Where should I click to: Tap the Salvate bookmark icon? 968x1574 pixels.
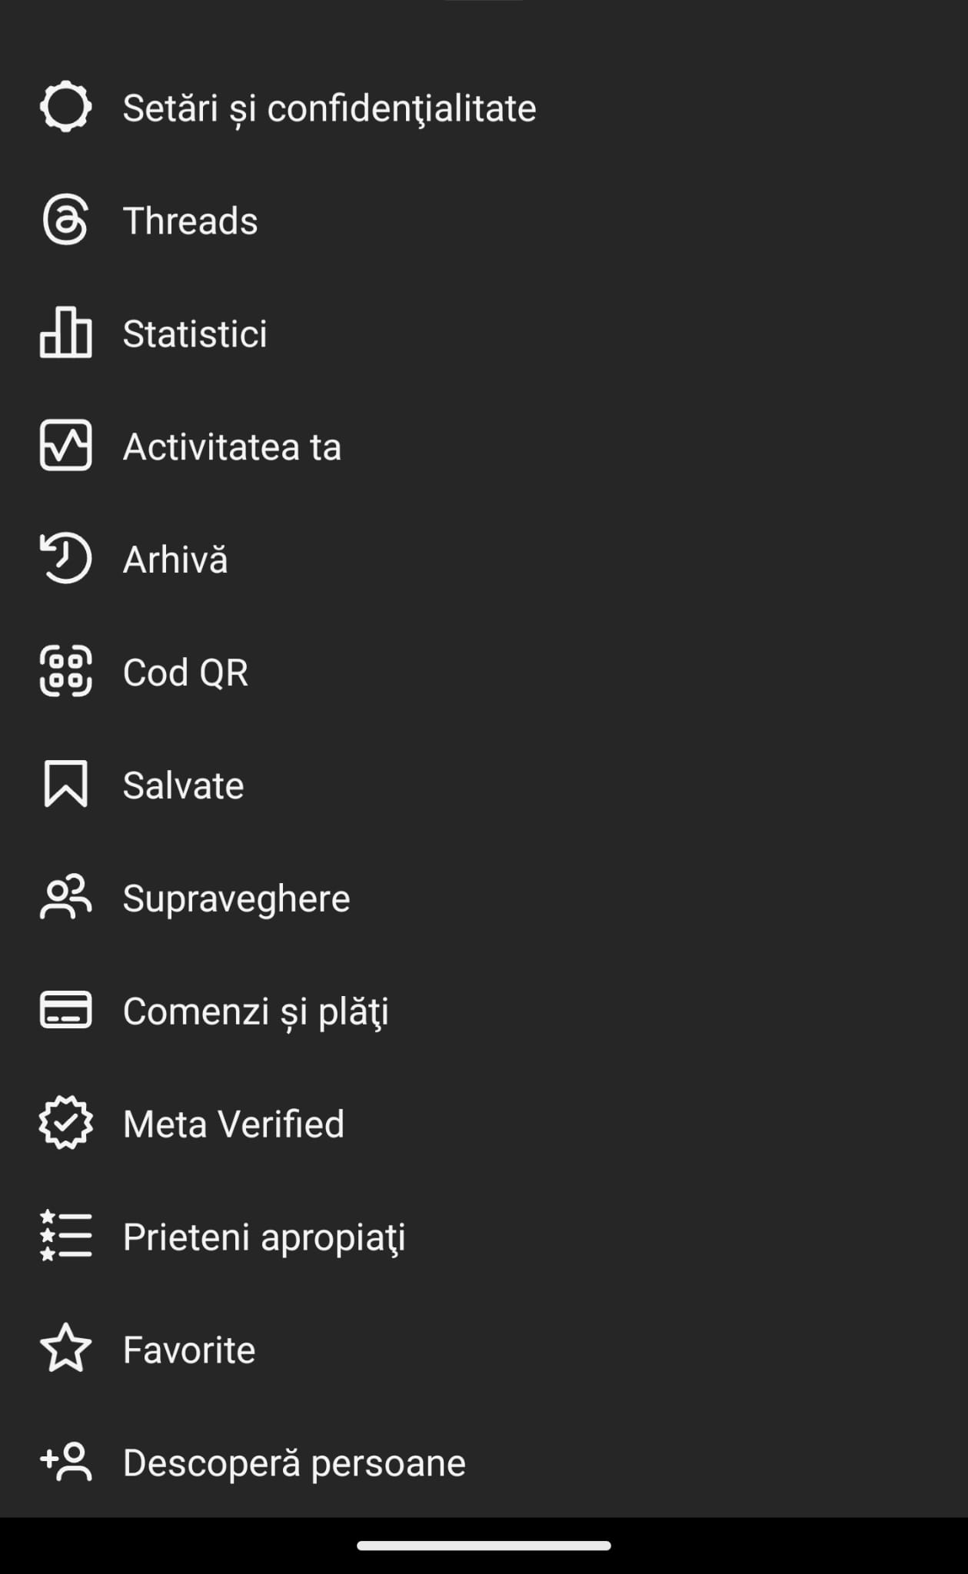(x=65, y=785)
